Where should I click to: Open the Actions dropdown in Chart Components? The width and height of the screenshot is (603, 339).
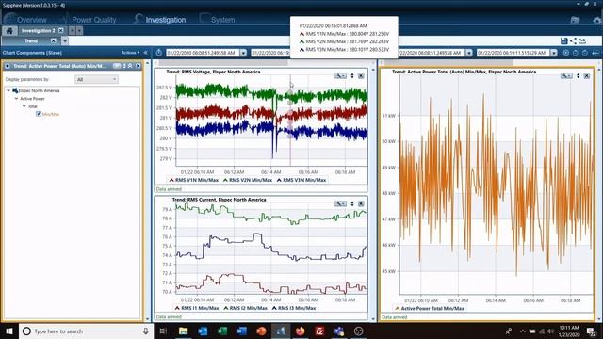pyautogui.click(x=130, y=53)
